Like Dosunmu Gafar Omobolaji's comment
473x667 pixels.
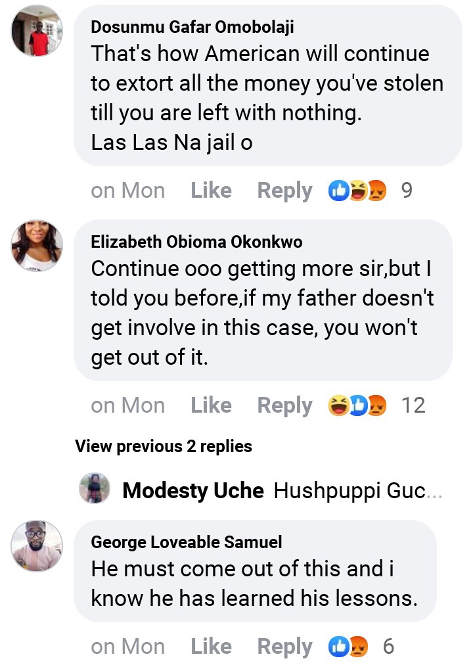point(211,190)
